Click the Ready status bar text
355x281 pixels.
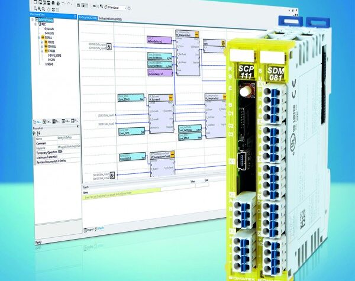point(38,243)
